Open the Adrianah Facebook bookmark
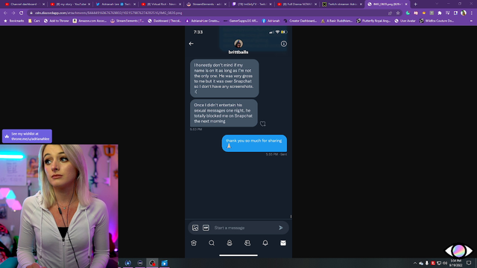The image size is (477, 268). (271, 21)
